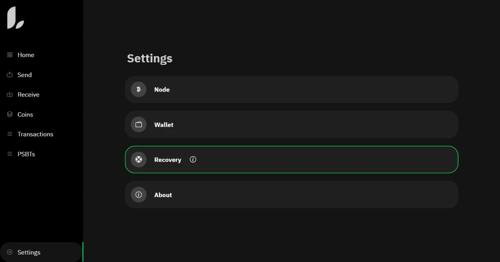Click the About info circle icon

pos(139,195)
